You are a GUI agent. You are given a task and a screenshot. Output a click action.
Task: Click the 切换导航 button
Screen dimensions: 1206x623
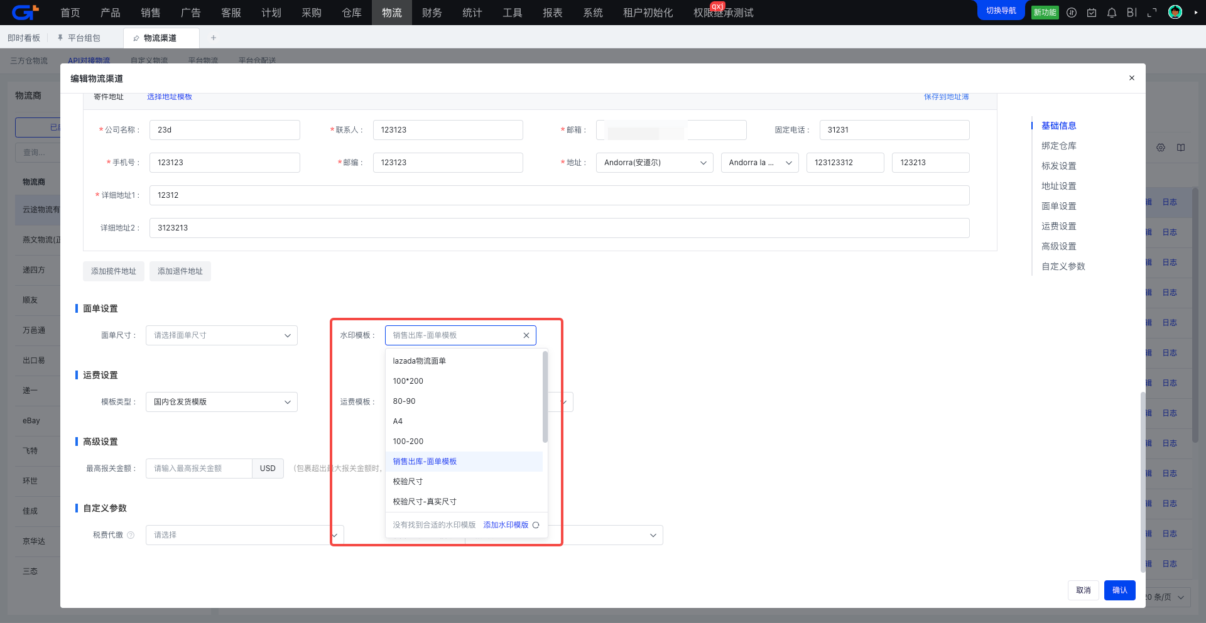[x=1001, y=11]
